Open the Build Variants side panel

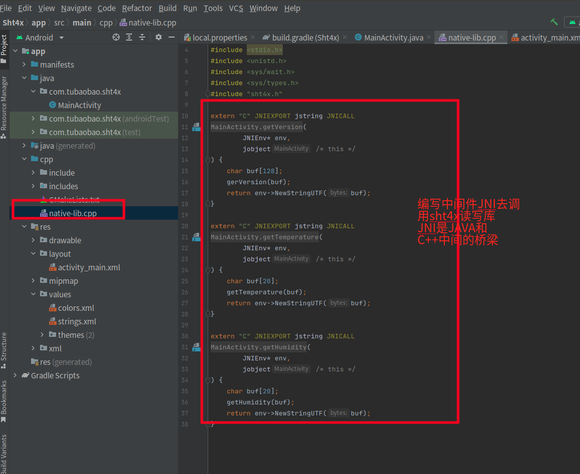[x=4, y=453]
